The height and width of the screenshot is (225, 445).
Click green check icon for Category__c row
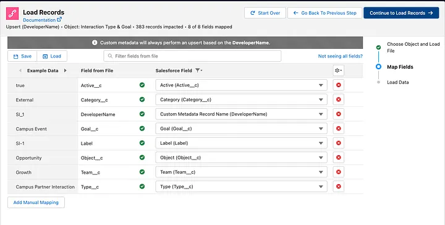click(x=142, y=100)
